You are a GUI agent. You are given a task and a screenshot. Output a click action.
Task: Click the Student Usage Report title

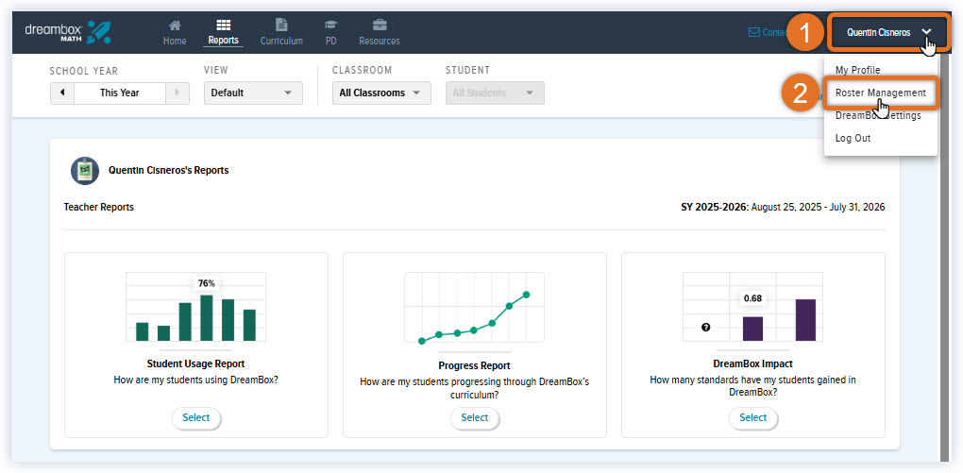pyautogui.click(x=196, y=363)
